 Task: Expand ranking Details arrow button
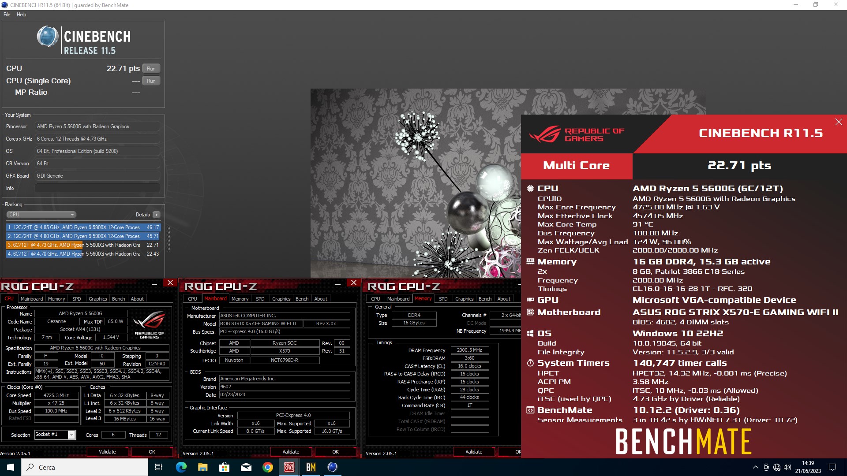pos(156,215)
